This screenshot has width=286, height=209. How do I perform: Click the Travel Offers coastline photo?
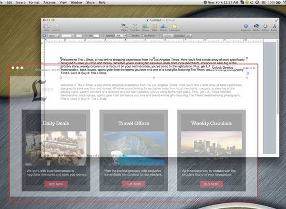point(133,148)
